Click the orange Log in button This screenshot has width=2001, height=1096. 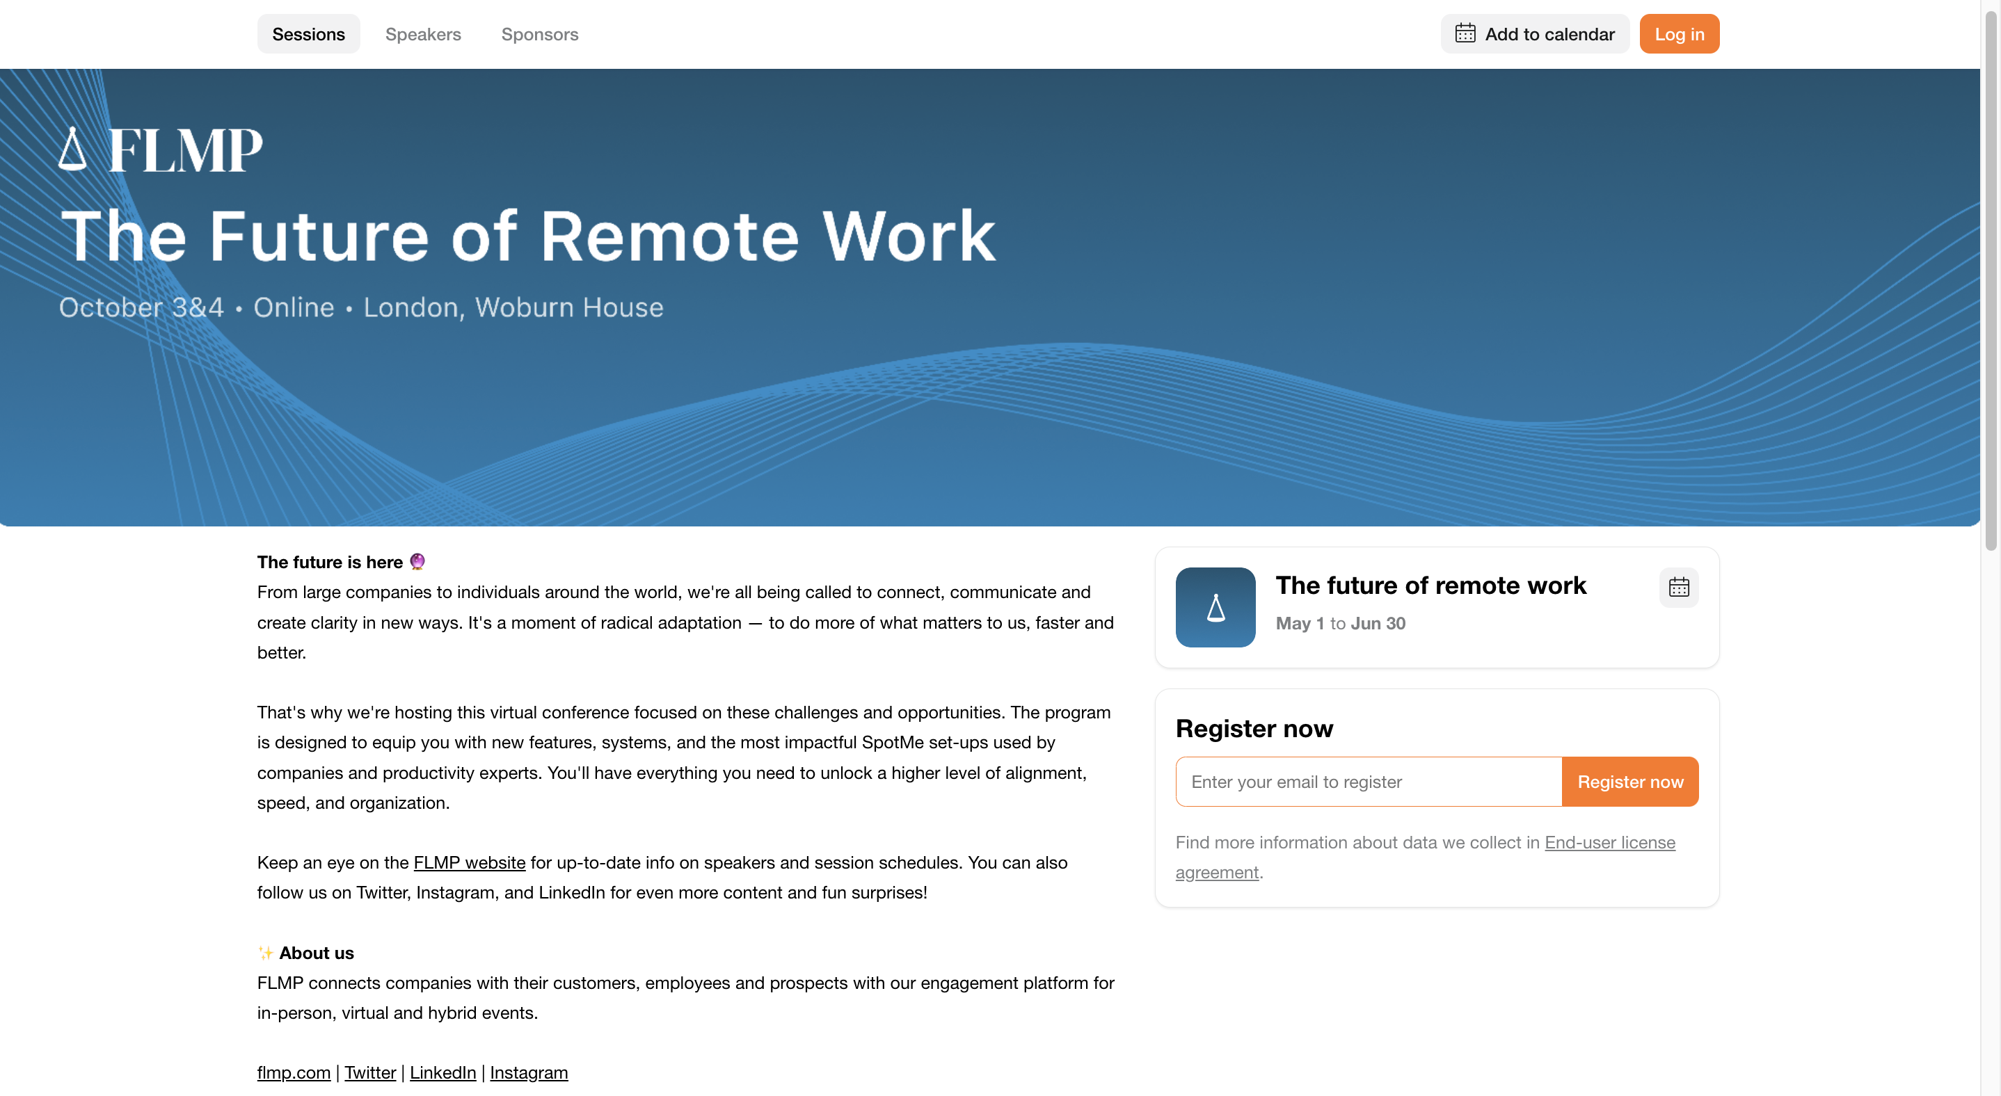click(x=1679, y=34)
